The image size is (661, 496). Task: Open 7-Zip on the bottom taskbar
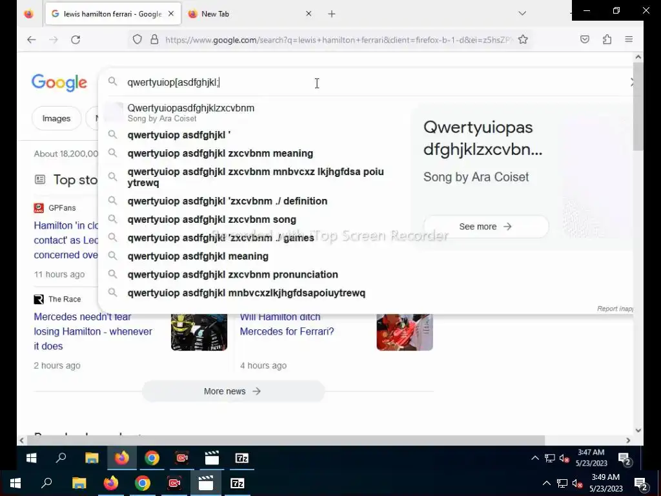click(238, 483)
